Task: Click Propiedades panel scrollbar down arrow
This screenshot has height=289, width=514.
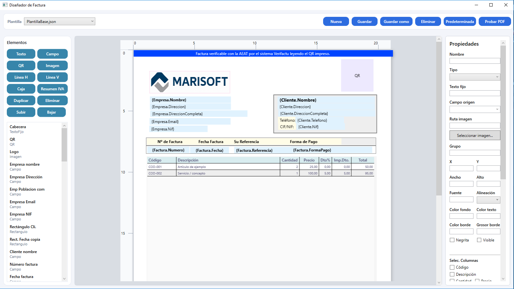Action: coord(503,279)
